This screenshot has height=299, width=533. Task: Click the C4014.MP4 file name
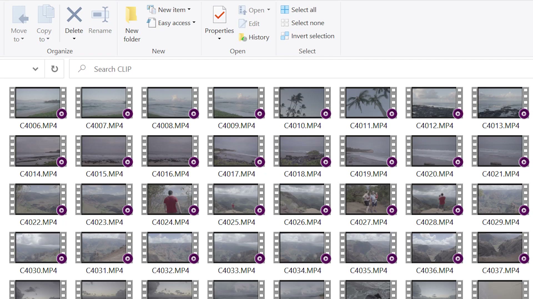pos(38,174)
